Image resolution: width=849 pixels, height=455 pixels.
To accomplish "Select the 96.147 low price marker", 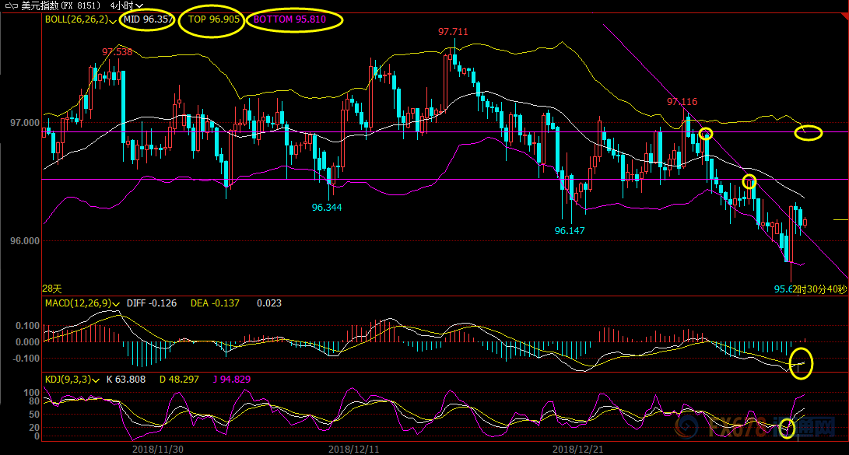I will pos(570,231).
